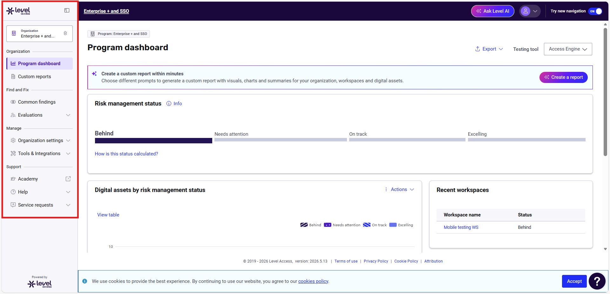The image size is (610, 294).
Task: Click the Needs attention status bar segment
Action: (x=281, y=140)
